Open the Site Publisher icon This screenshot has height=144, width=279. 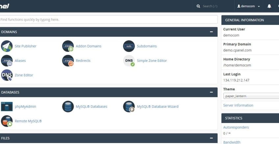click(x=7, y=46)
